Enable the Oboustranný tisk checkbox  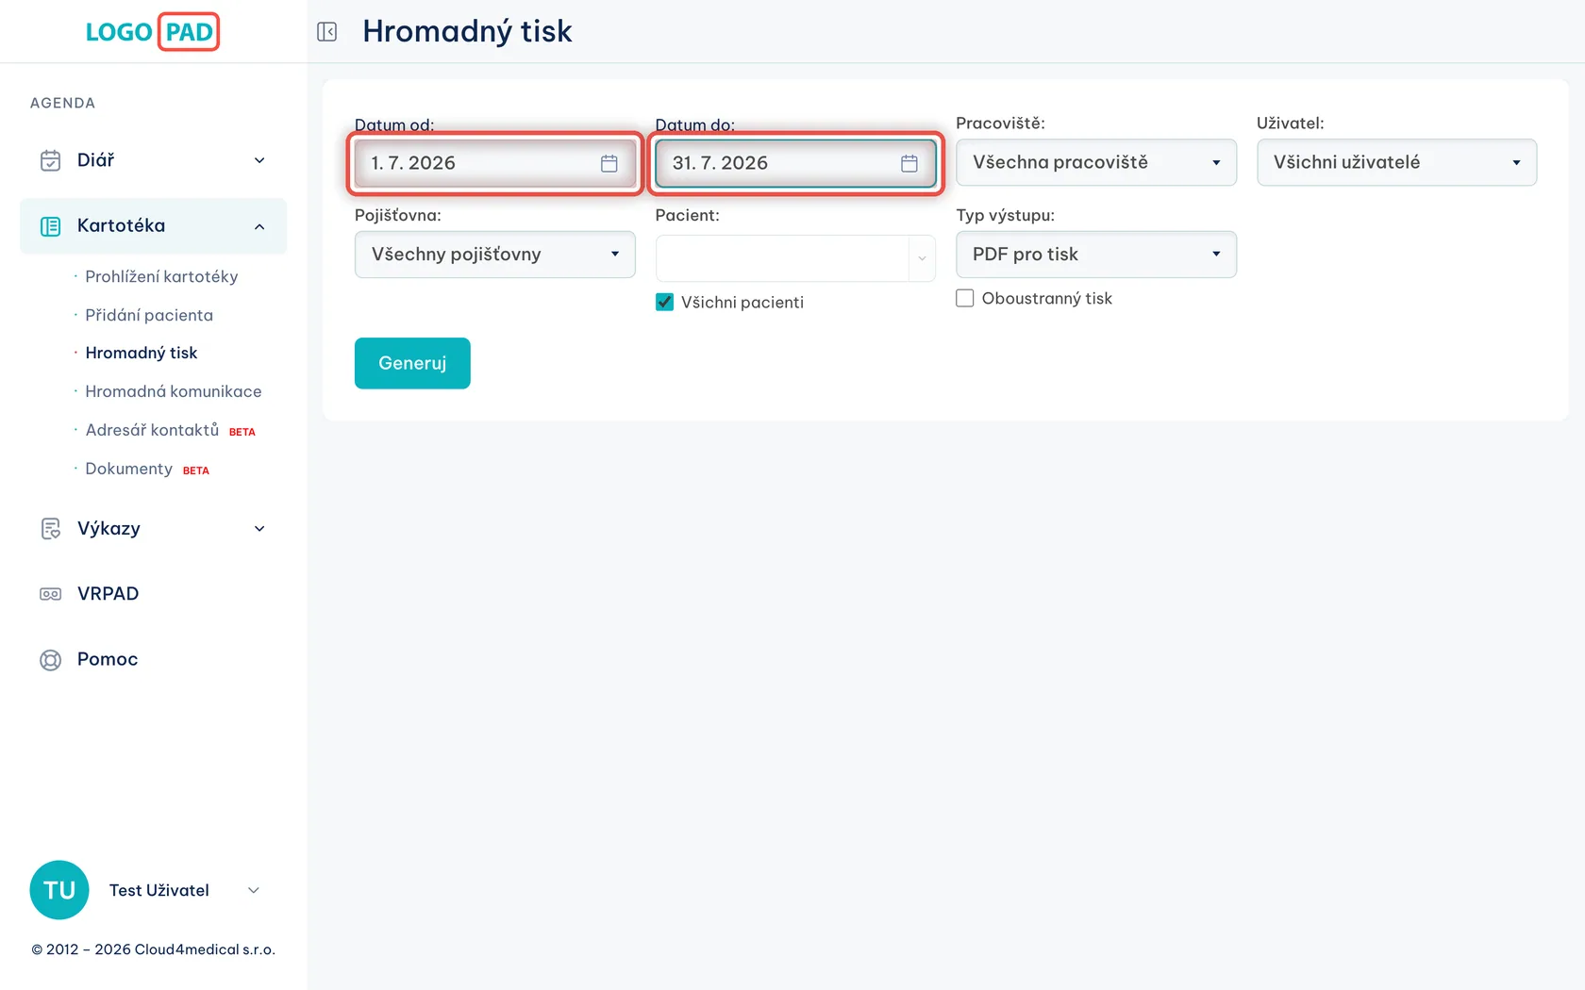pos(965,298)
